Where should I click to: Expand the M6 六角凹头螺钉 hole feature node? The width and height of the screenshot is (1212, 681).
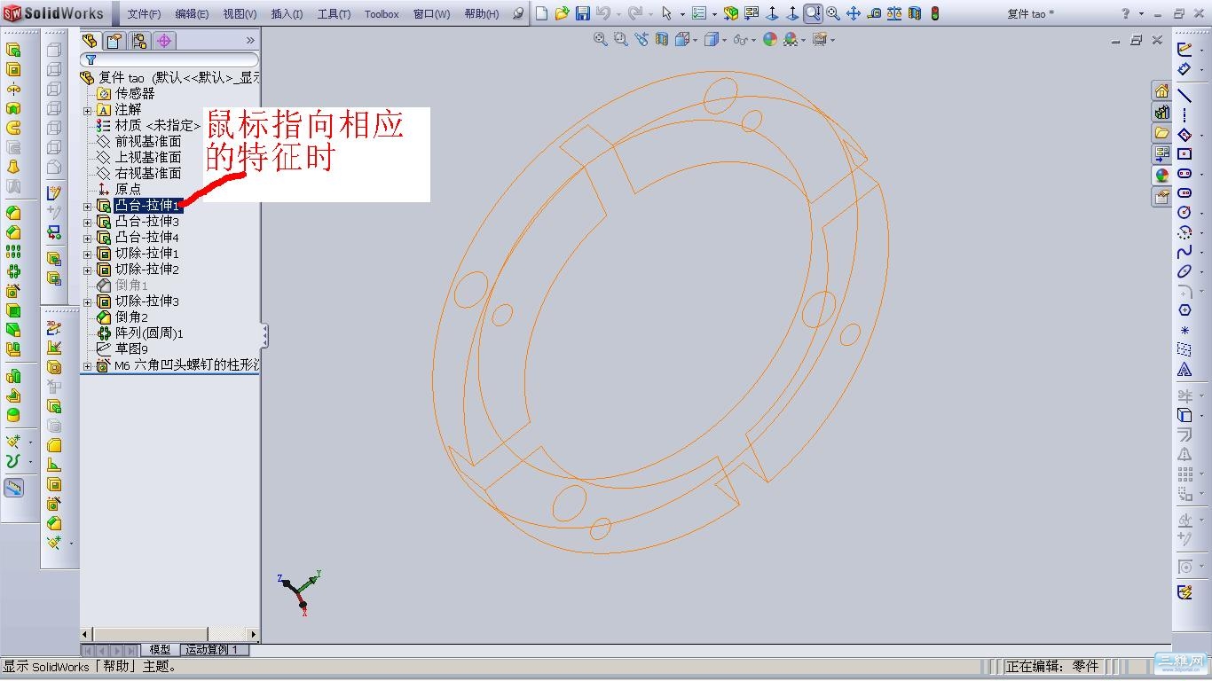(87, 365)
